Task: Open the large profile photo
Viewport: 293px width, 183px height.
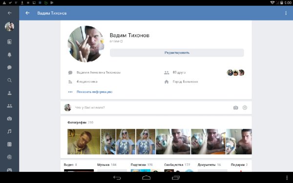Action: pyautogui.click(x=86, y=44)
